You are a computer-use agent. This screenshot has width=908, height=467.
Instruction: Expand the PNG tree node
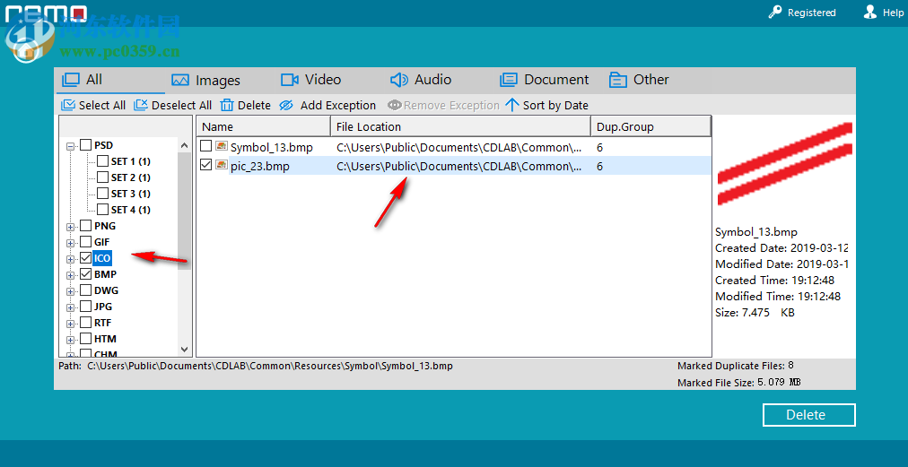pyautogui.click(x=71, y=227)
